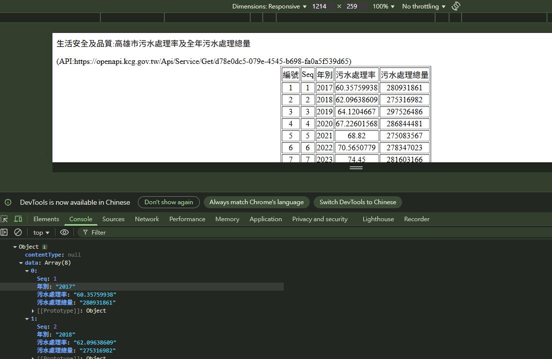The image size is (552, 359).
Task: Click 污水處理率: "60.35759938" in console
Action: click(x=76, y=295)
